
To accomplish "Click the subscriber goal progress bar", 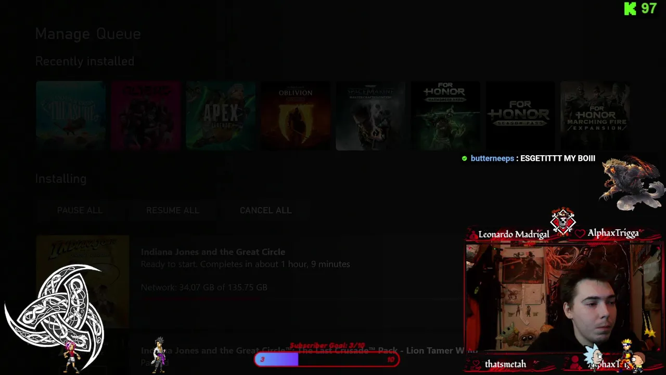I will point(327,359).
